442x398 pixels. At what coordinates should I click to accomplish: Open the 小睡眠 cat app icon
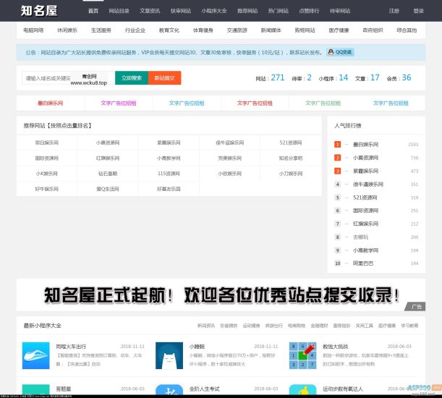pyautogui.click(x=169, y=355)
